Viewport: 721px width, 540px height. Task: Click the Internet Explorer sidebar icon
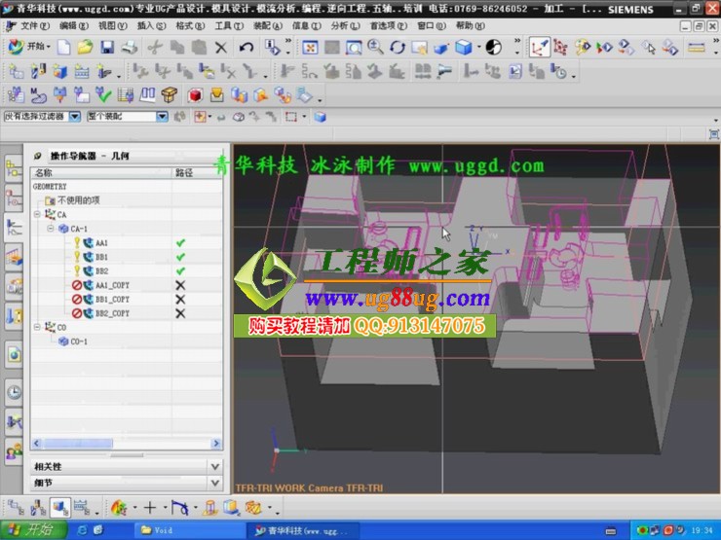coord(14,354)
